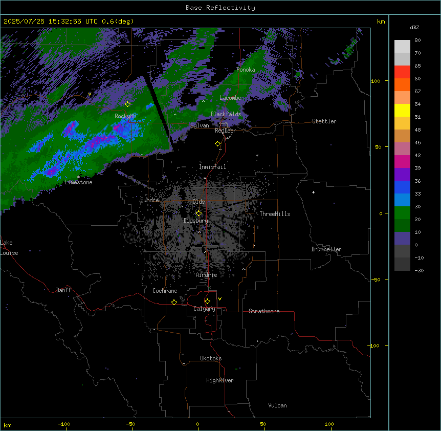Click the yellow v marker east of Calgary
441x431 pixels.
click(219, 299)
